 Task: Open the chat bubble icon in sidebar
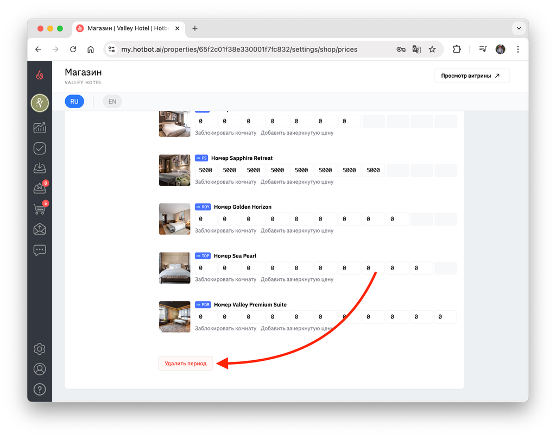coord(40,250)
